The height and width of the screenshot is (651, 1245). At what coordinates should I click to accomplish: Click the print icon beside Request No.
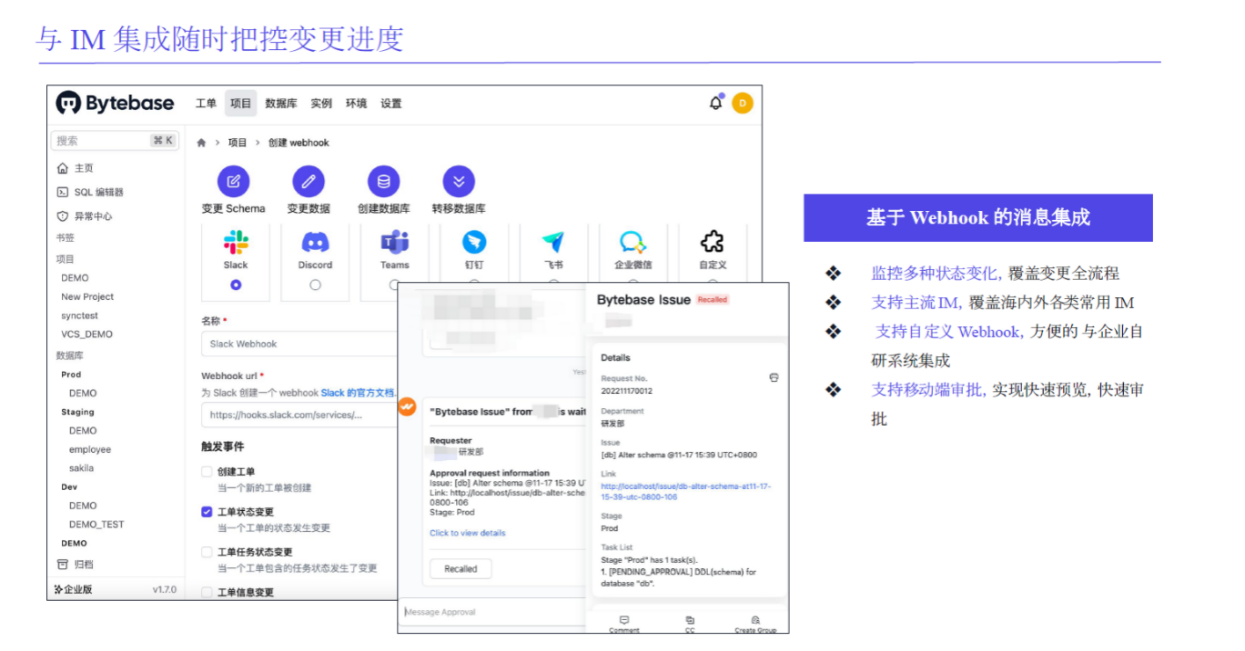coord(774,377)
